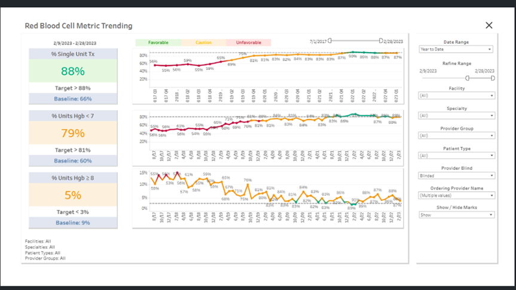Open the Show / Hide Marks dropdown
Viewport: 516px width, 290px height.
[456, 215]
